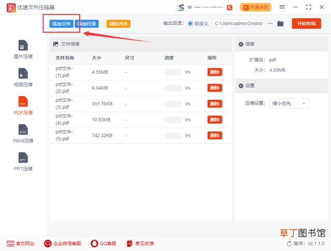Viewport: 331px width, 251px height.
Task: Click the 文件名称 column header
Action: (x=65, y=58)
